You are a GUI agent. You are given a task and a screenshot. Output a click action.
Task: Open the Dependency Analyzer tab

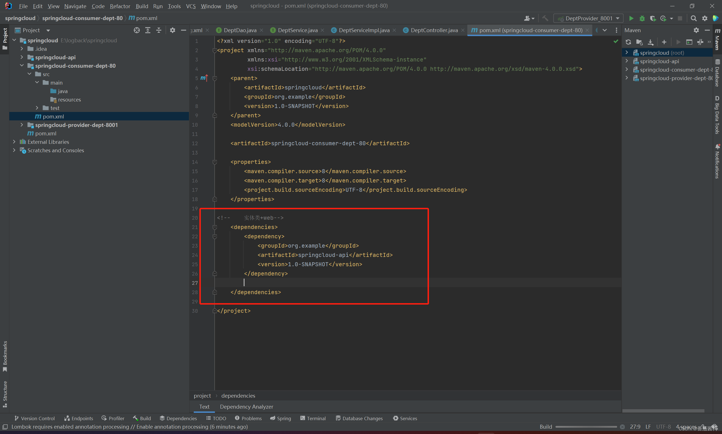point(246,407)
